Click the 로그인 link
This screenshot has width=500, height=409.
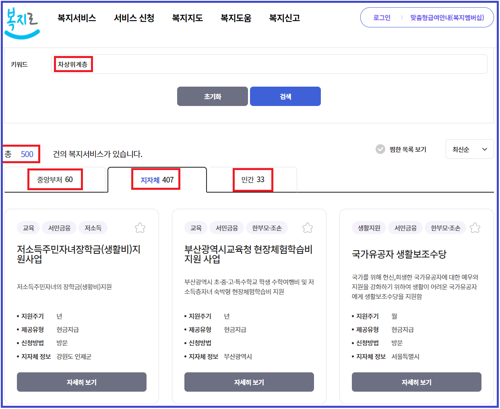coord(380,17)
